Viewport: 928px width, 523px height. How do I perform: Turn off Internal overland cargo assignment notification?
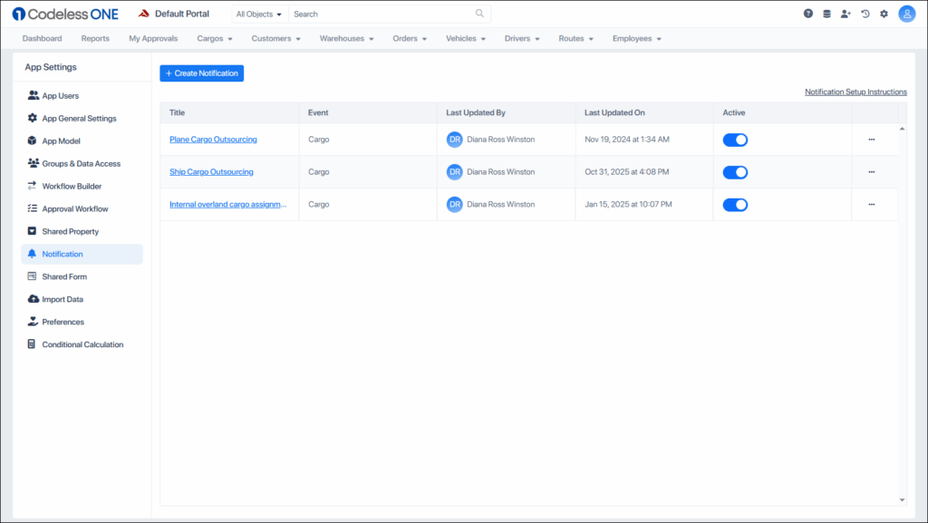tap(735, 204)
